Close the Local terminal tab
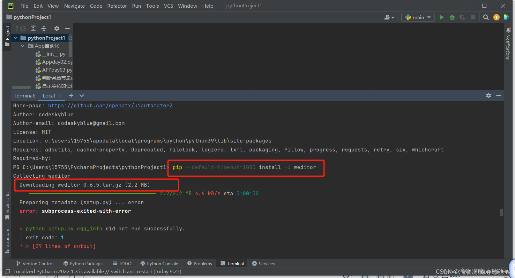This screenshot has width=515, height=278. (x=59, y=96)
